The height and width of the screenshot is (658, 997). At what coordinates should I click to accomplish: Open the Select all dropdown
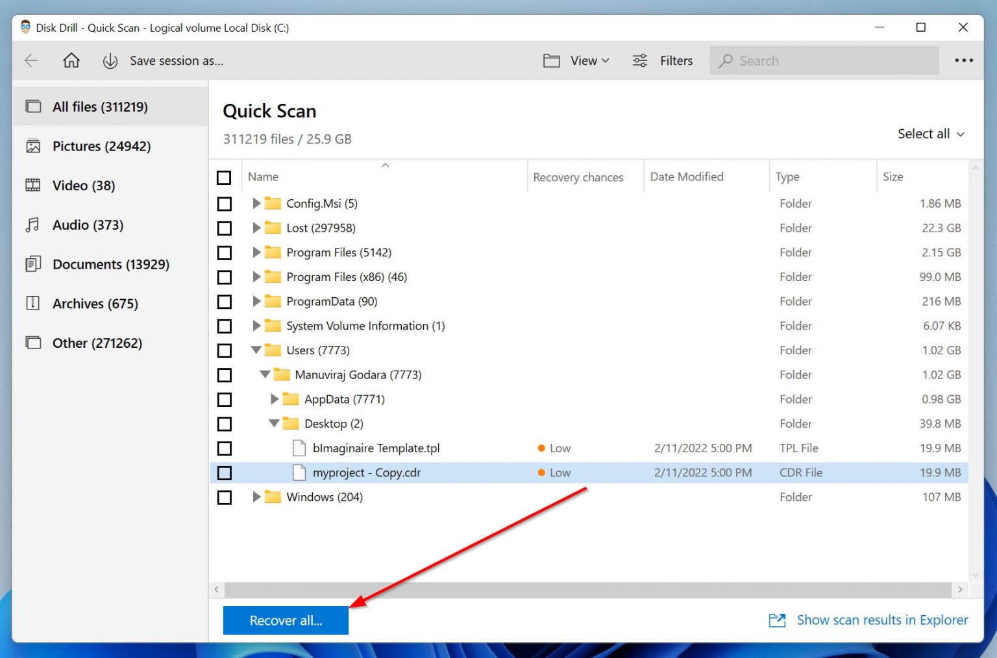point(931,134)
